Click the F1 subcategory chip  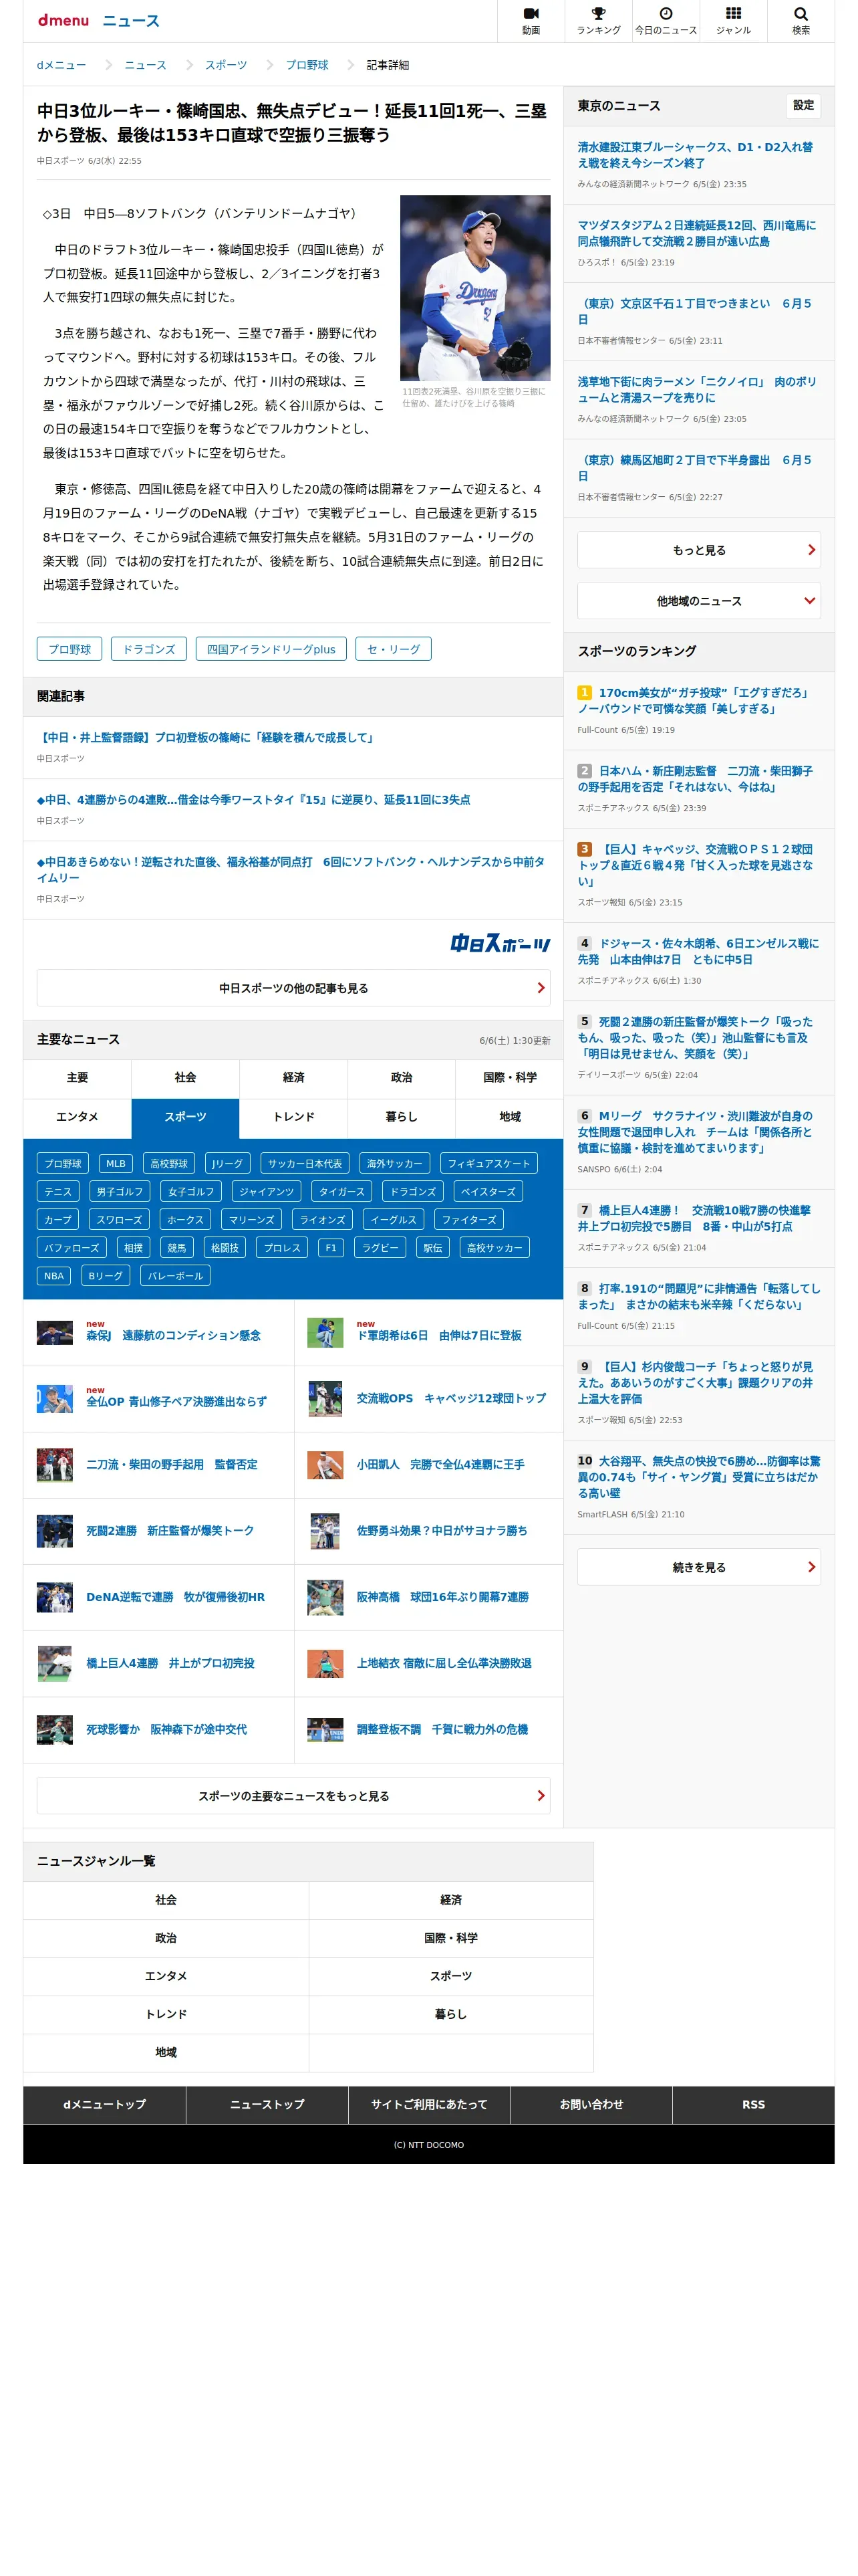pyautogui.click(x=331, y=1248)
